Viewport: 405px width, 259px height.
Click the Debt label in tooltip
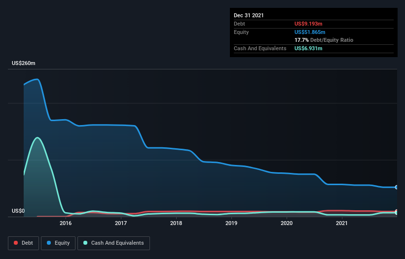239,24
